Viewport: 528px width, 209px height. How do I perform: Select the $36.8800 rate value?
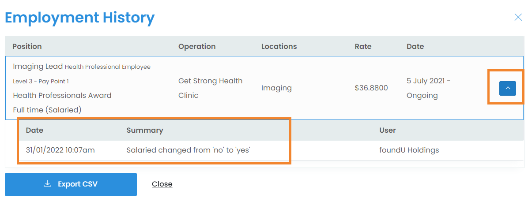[x=371, y=88]
